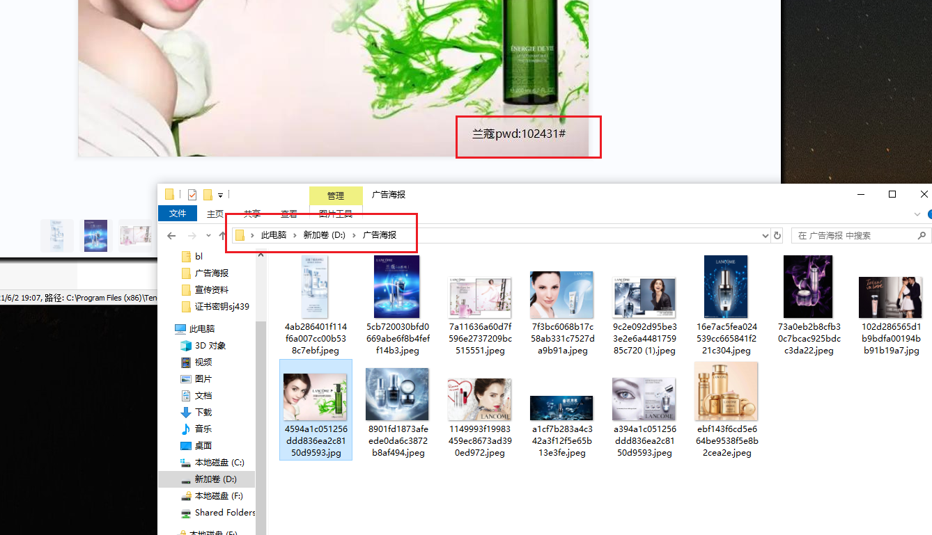Screen dimensions: 932x535
Task: Refresh the current folder view
Action: pos(777,236)
